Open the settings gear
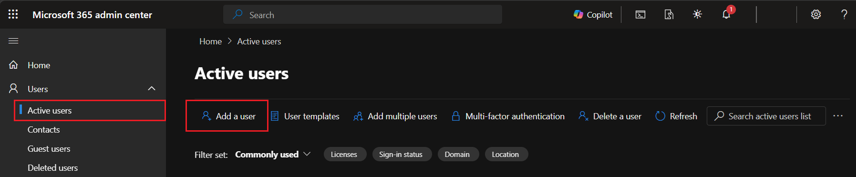The image size is (856, 177). coord(816,14)
